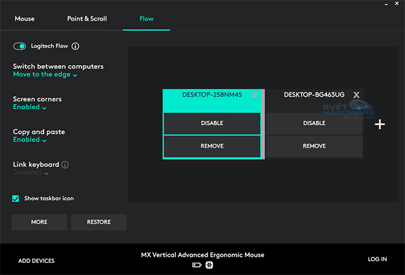Image resolution: width=405 pixels, height=275 pixels.
Task: Minimize the Logitech Options window
Action: click(x=387, y=4)
